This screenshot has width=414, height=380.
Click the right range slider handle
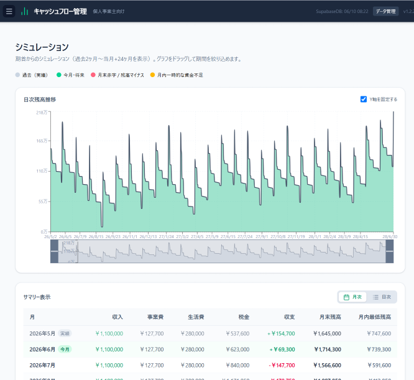coord(389,251)
